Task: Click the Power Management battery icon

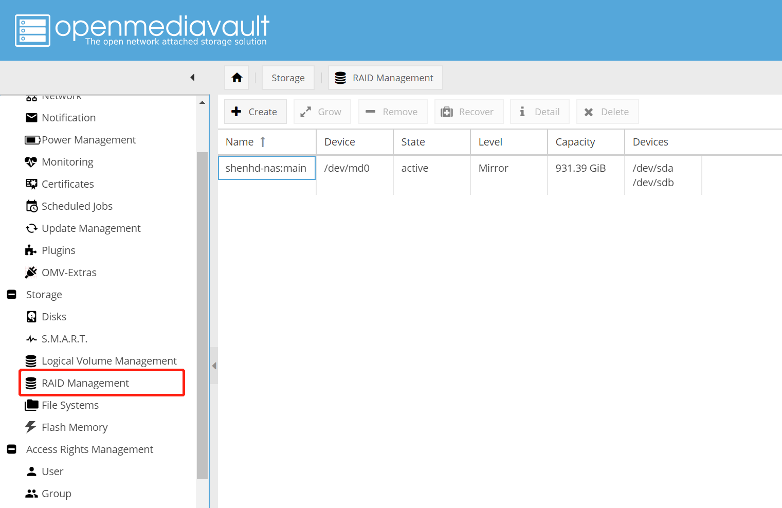Action: coord(32,140)
